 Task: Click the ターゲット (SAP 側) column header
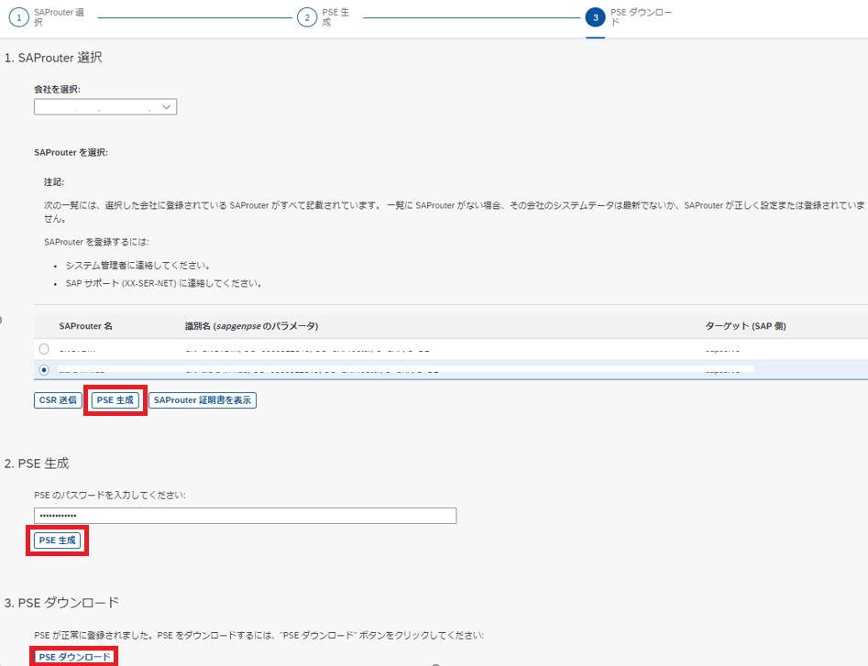744,326
